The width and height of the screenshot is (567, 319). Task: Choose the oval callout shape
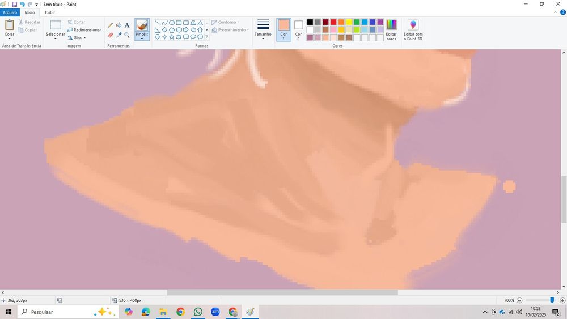coord(193,36)
